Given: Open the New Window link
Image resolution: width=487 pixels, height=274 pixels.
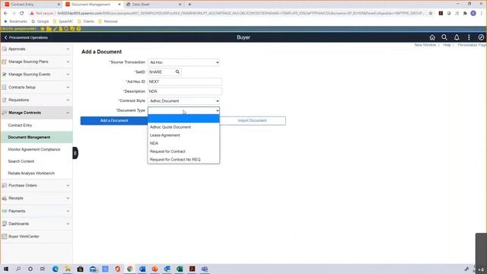Looking at the screenshot, I should pos(425,45).
